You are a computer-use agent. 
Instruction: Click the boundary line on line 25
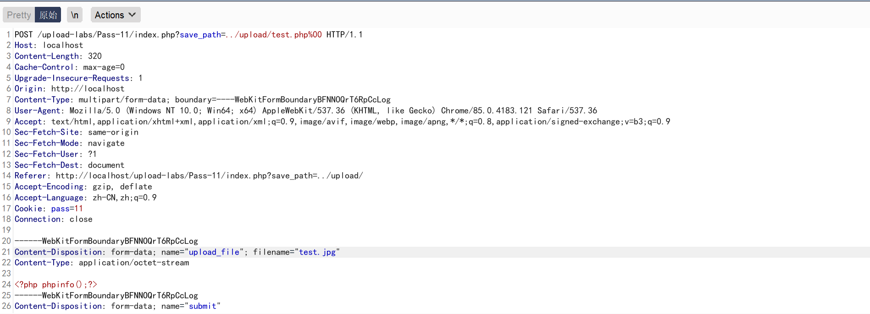pos(106,296)
